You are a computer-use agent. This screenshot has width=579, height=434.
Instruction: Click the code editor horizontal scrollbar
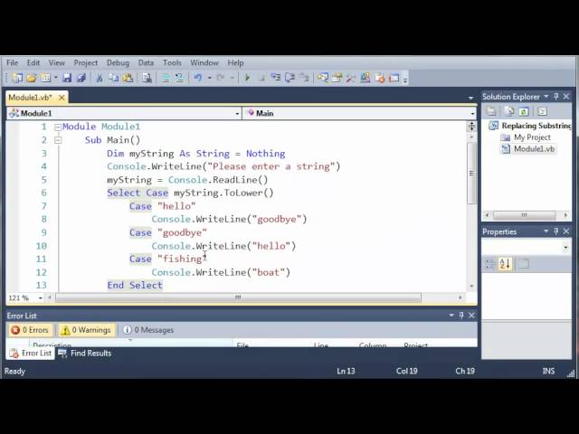[x=238, y=297]
